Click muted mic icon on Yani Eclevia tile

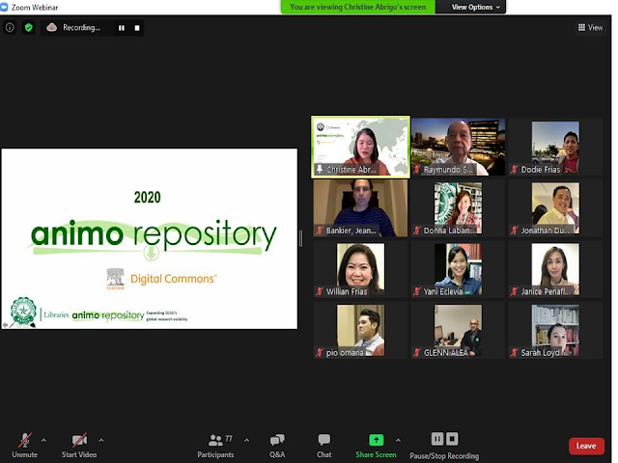coord(416,291)
